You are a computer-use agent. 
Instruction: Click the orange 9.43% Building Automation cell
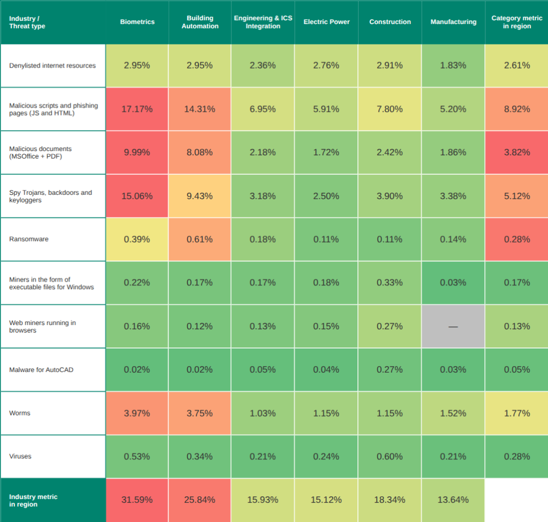(x=200, y=196)
